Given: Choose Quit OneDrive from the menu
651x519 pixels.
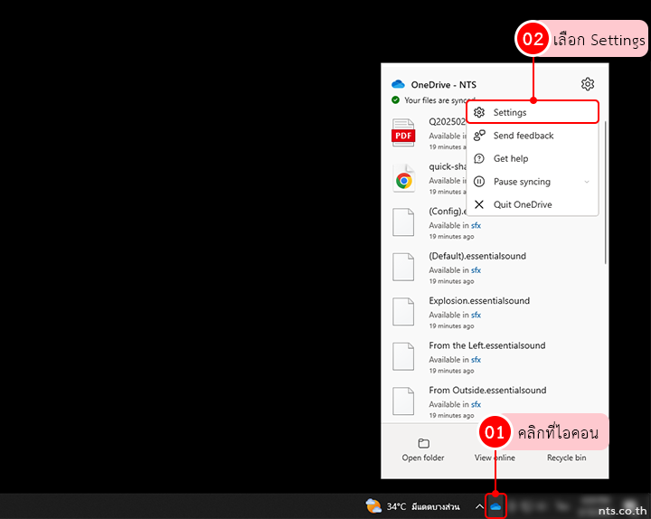Looking at the screenshot, I should 533,204.
